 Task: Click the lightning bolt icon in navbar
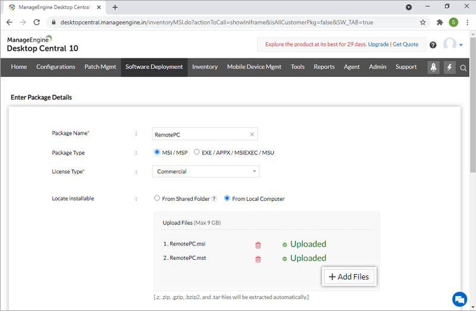(449, 67)
